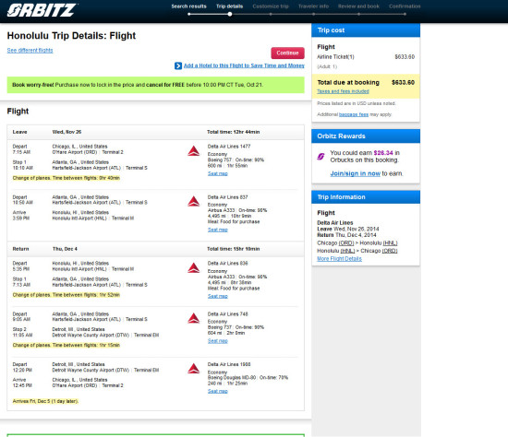This screenshot has height=437, width=508.
Task: Select the Trip details step
Action: coord(229,6)
